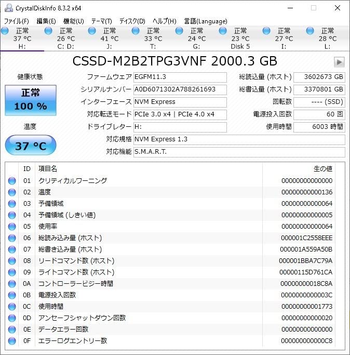Select the I: disk status orb

(x=266, y=31)
